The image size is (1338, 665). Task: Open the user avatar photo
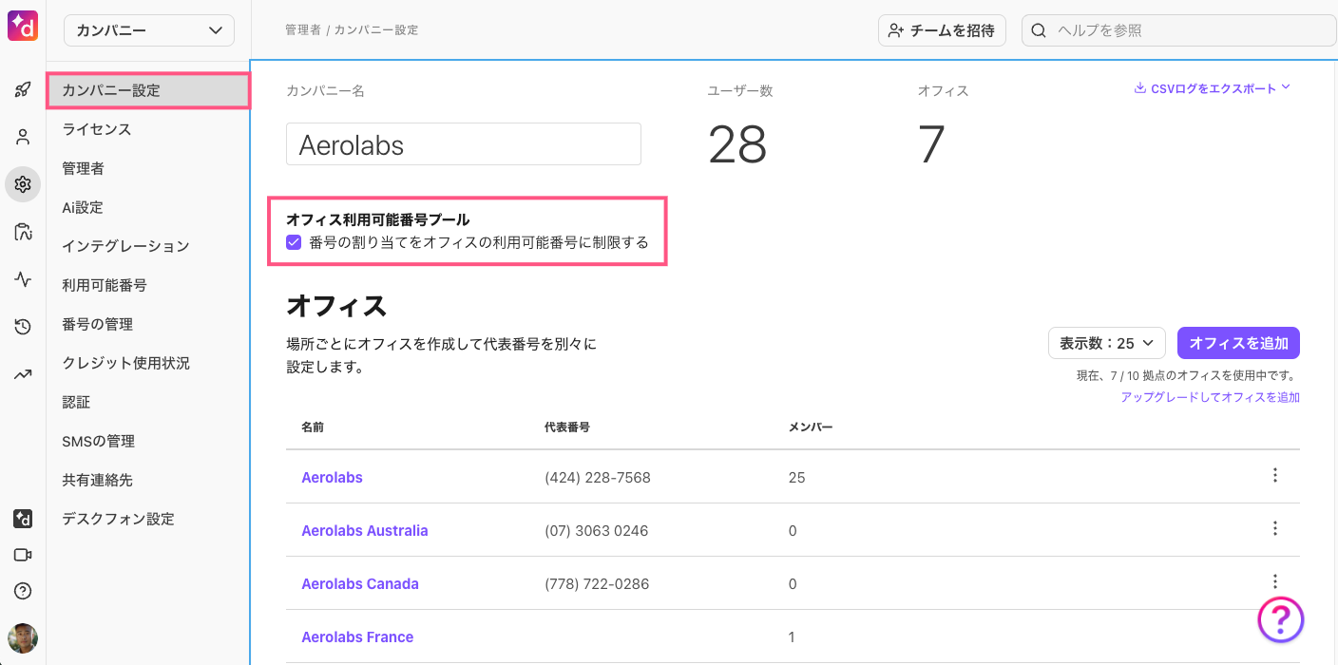coord(23,638)
